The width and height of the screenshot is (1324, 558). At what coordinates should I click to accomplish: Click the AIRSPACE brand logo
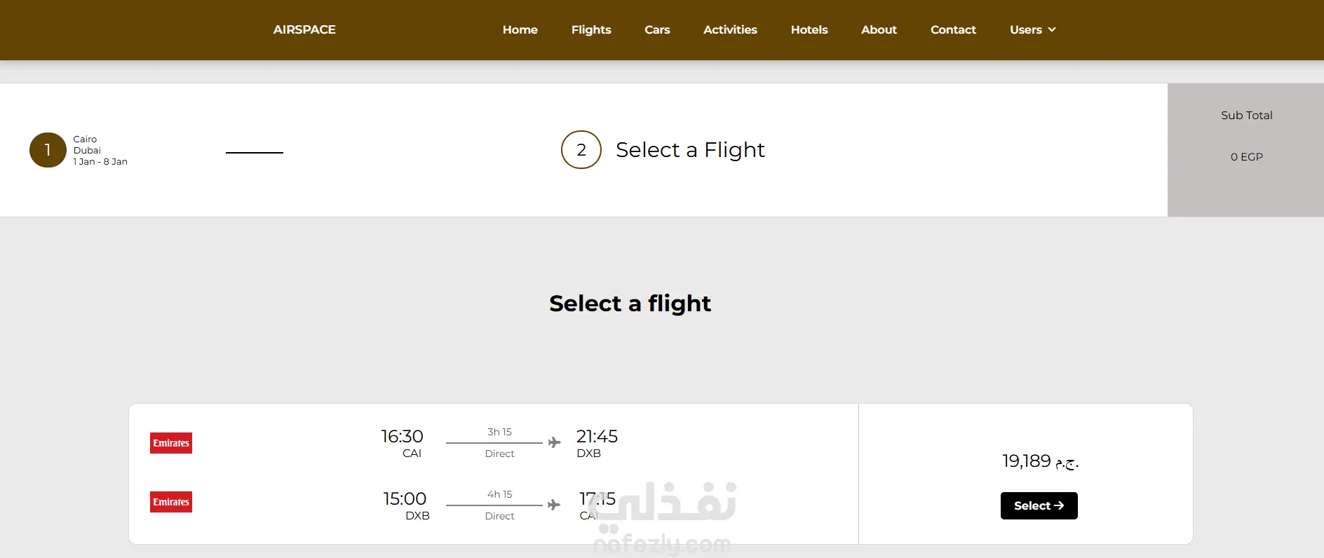click(x=304, y=29)
